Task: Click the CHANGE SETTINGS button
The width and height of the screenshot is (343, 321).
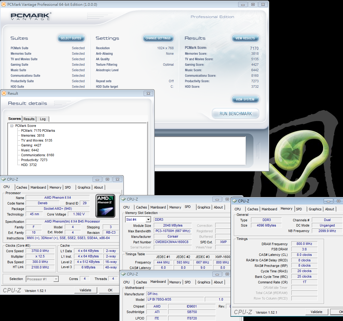Action: pos(158,38)
